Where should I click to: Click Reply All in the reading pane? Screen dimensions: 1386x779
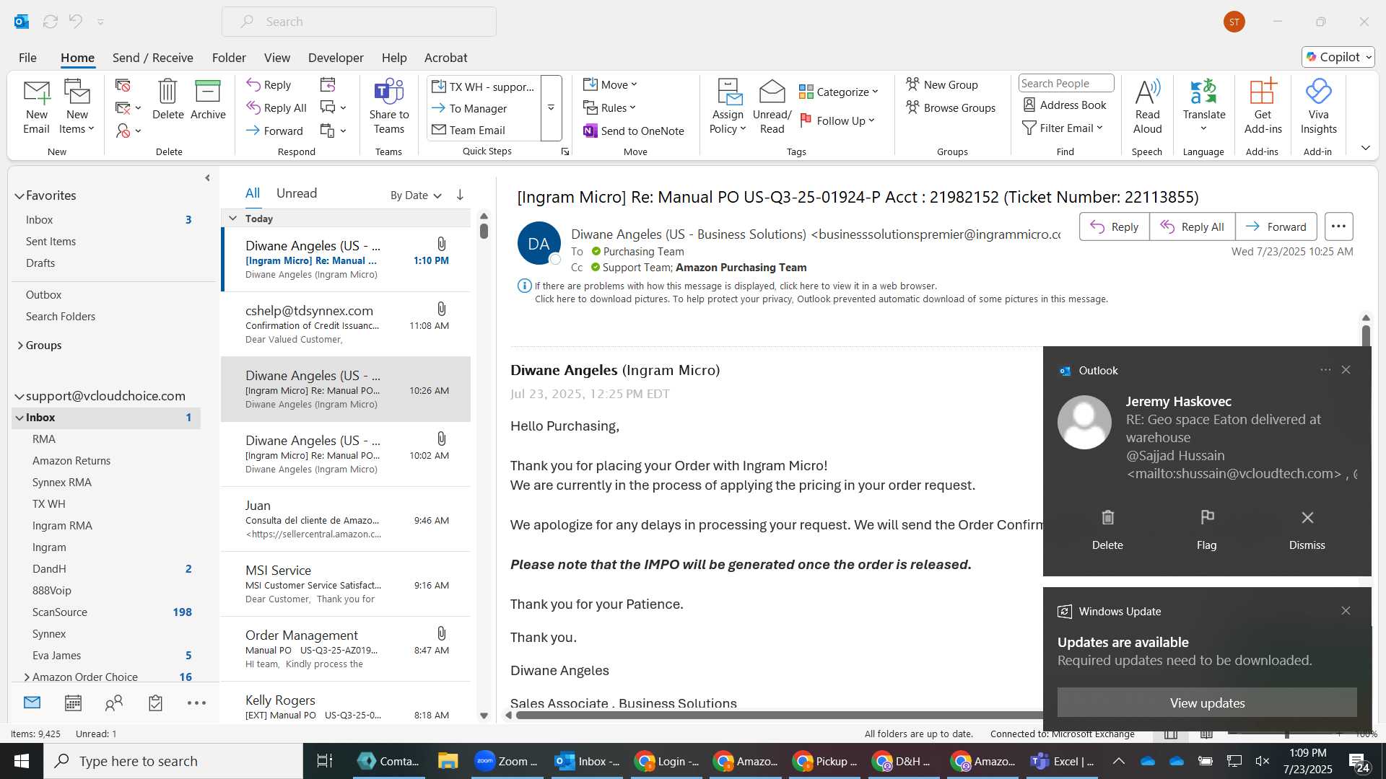tap(1193, 226)
